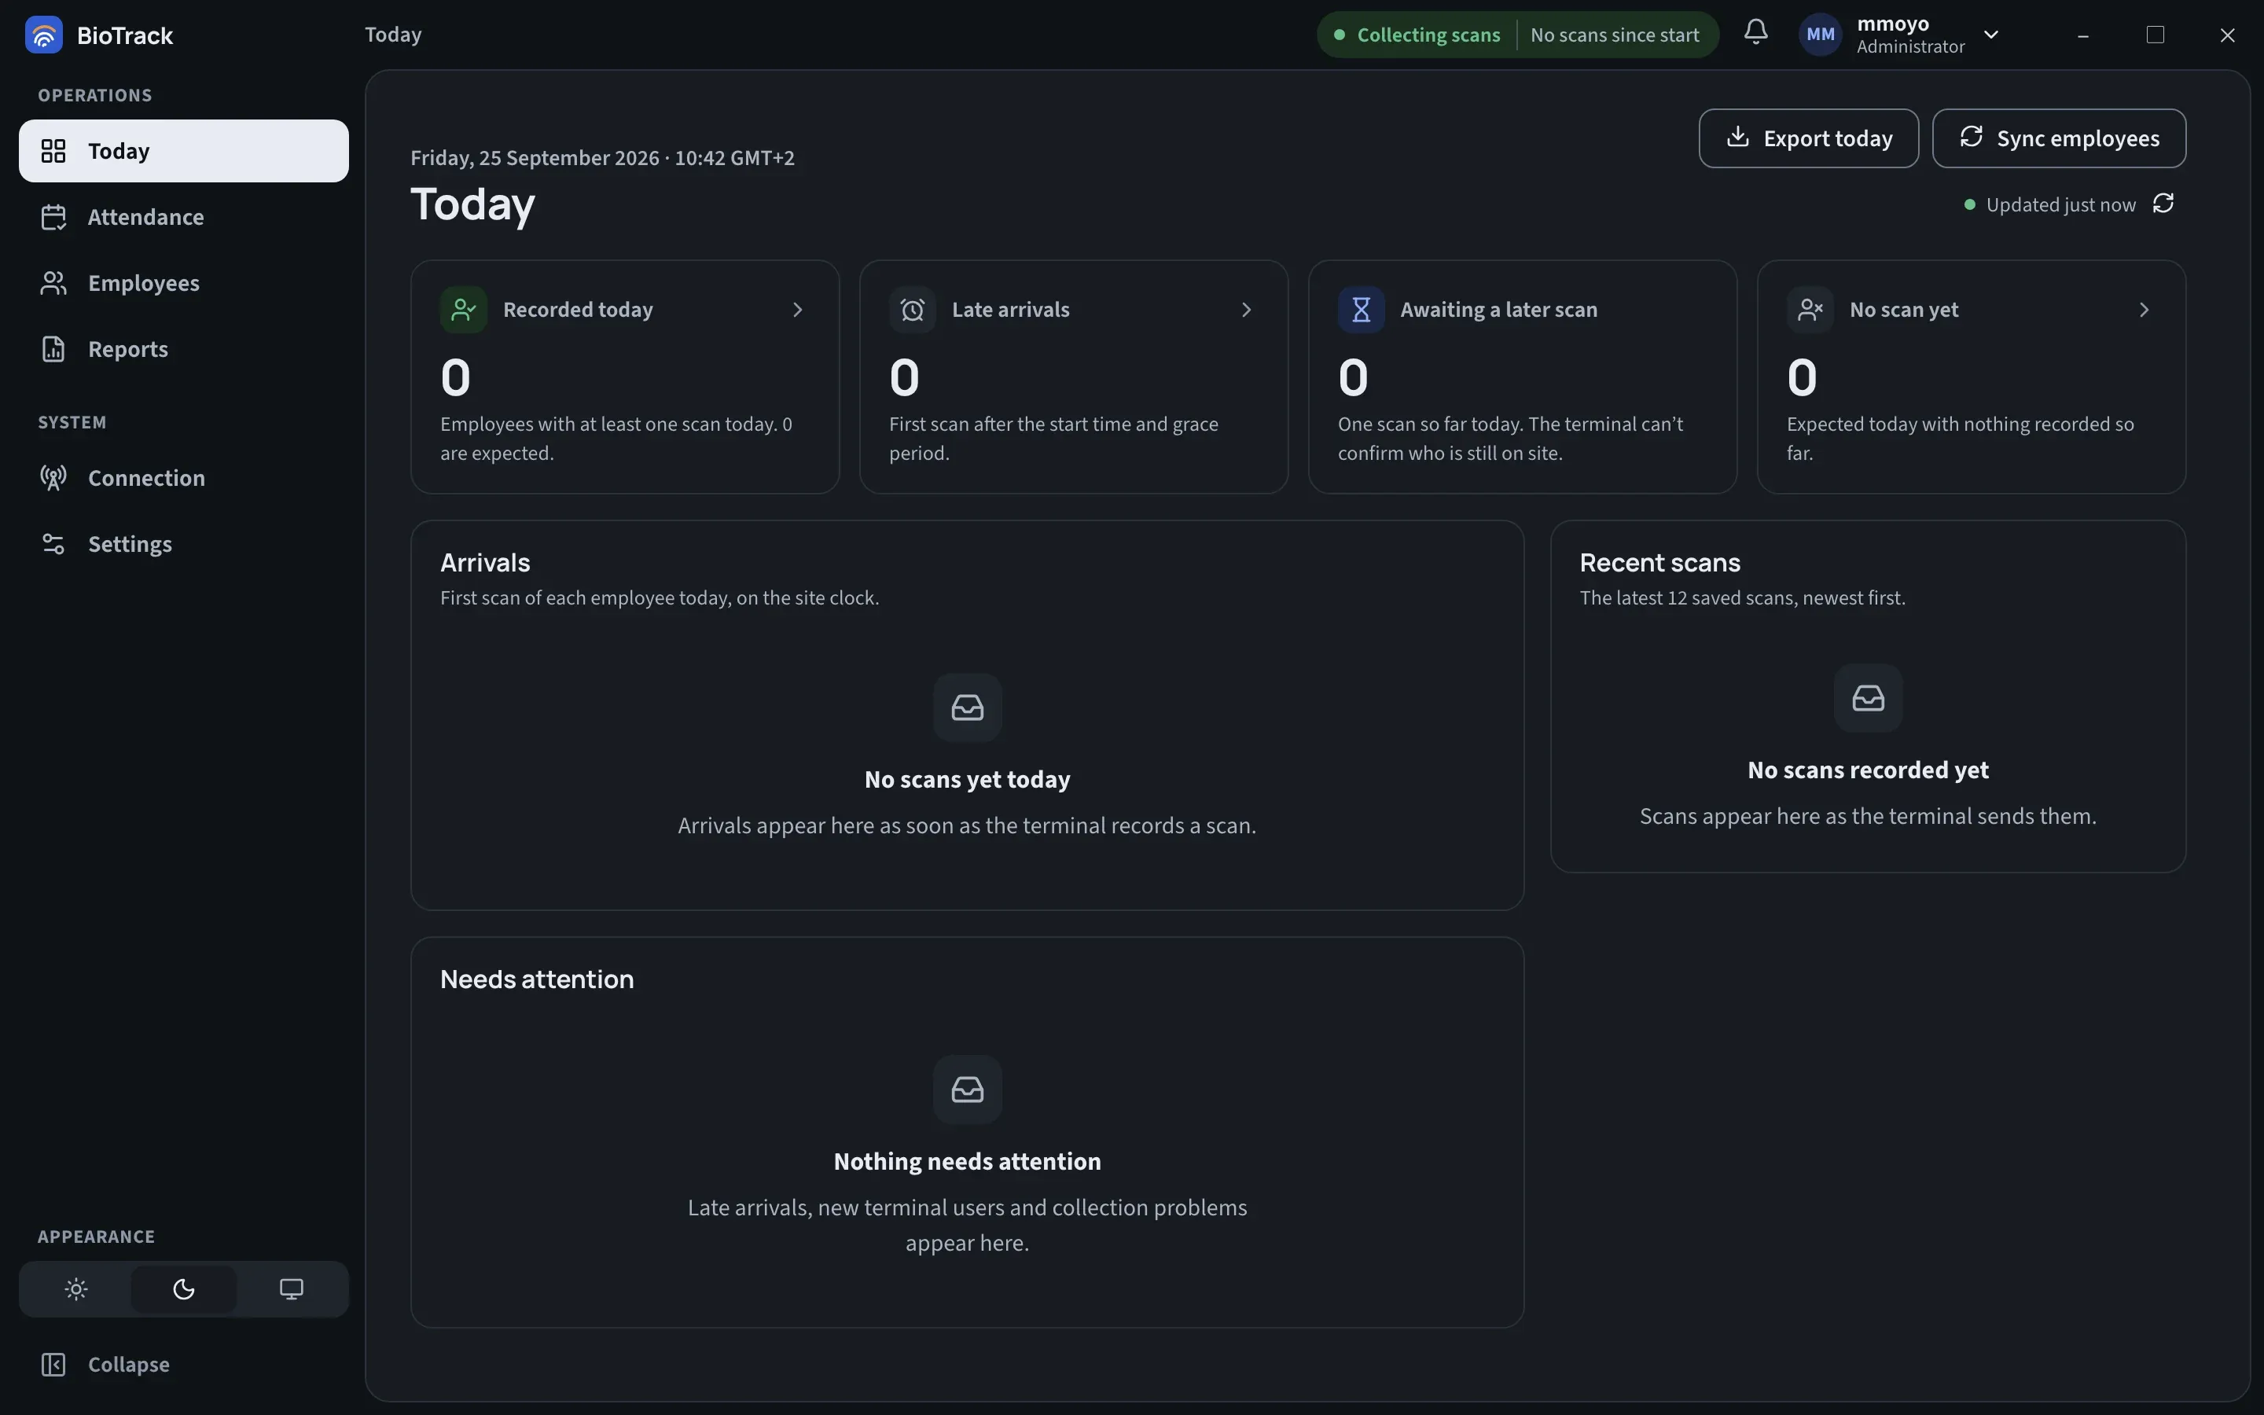
Task: Open Recorded today details chevron
Action: pyautogui.click(x=797, y=310)
